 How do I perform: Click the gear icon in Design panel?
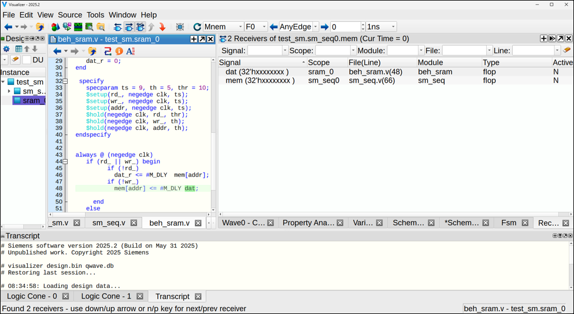tap(7, 49)
